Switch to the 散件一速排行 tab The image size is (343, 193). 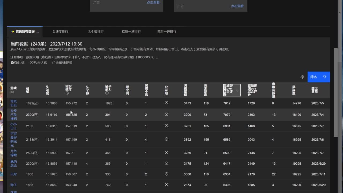click(x=167, y=31)
